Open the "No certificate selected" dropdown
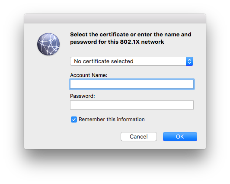This screenshot has height=184, width=230. (131, 61)
